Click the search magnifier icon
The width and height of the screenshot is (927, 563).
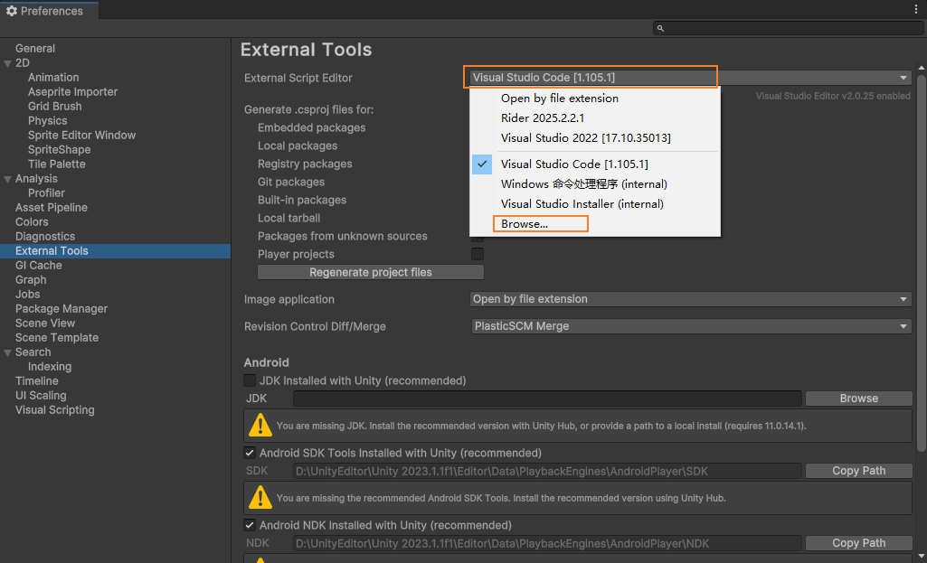(660, 28)
